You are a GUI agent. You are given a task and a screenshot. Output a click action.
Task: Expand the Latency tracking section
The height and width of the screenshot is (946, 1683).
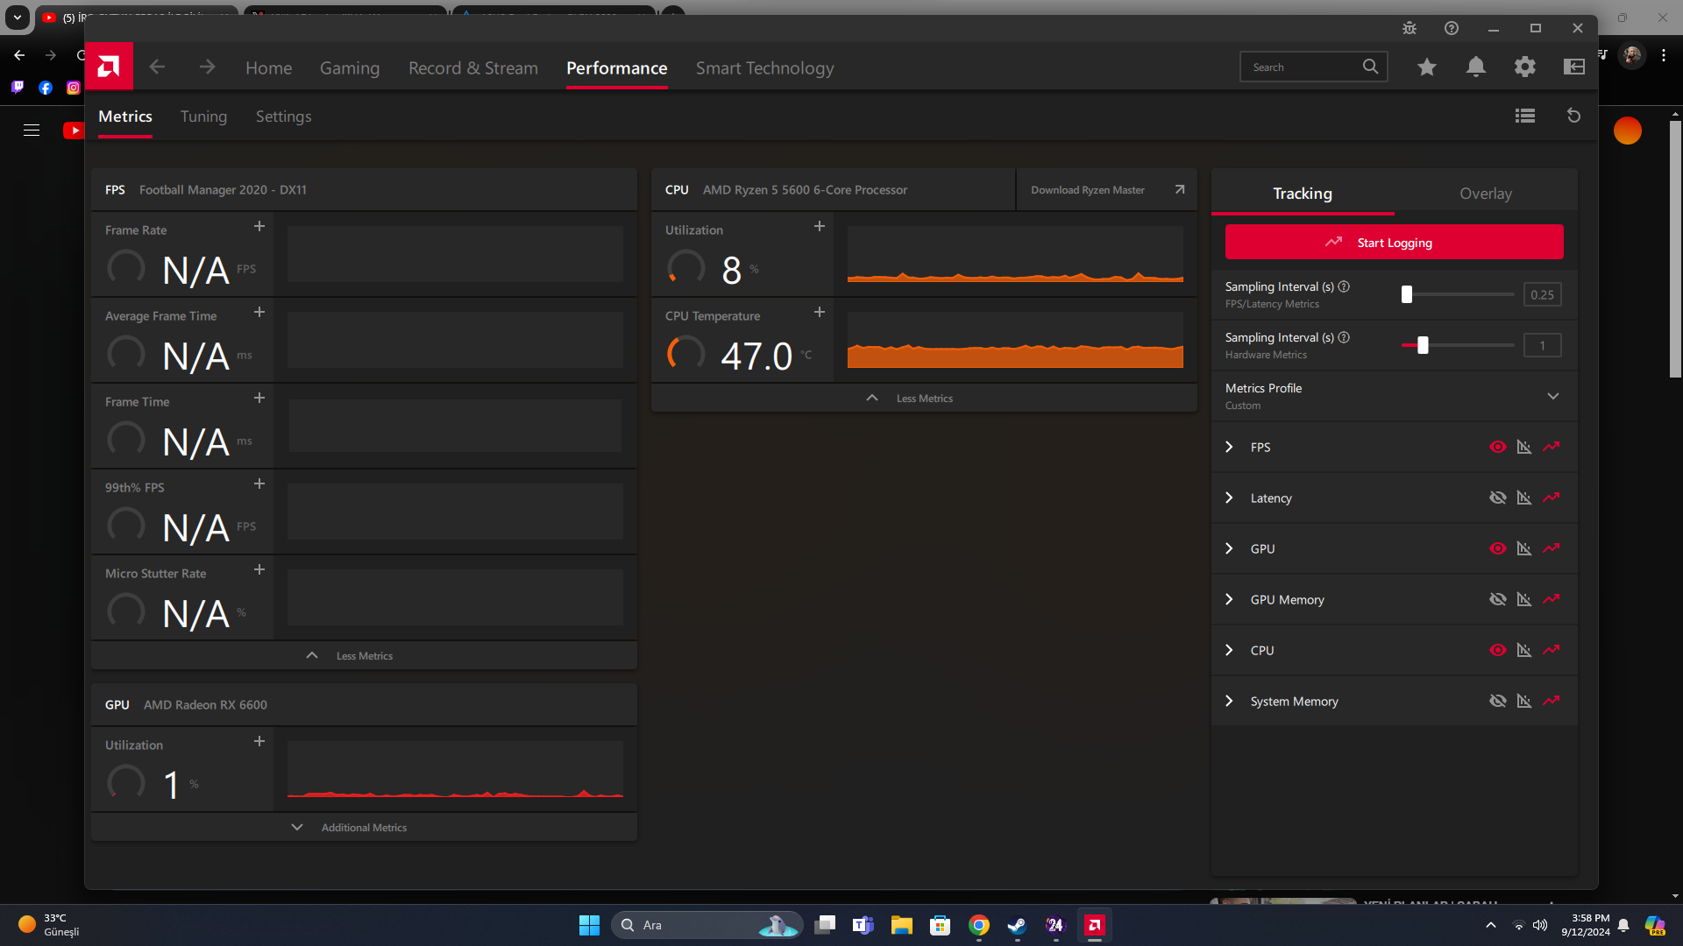click(1229, 498)
